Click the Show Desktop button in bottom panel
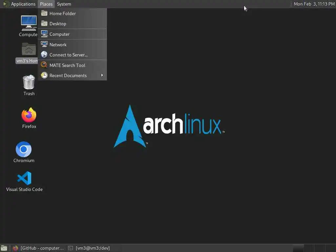Screen dimensions: 336x252 4,248
